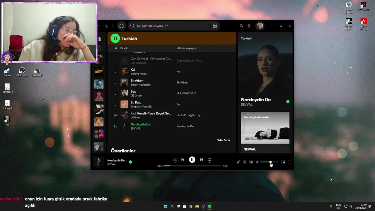The width and height of the screenshot is (375, 211).
Task: Sort by the Başlık column header
Action: (124, 48)
